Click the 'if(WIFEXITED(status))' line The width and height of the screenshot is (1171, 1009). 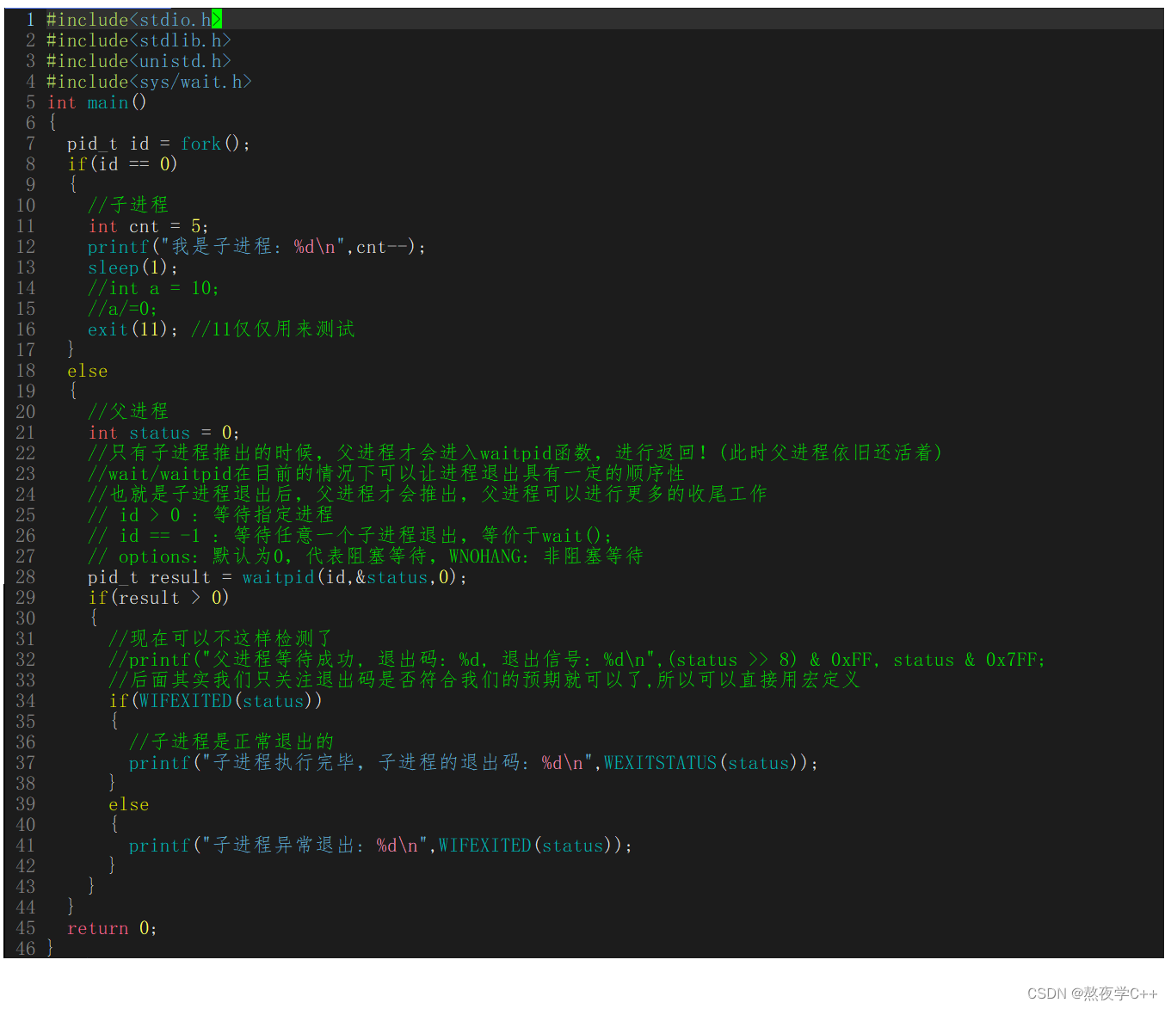215,700
